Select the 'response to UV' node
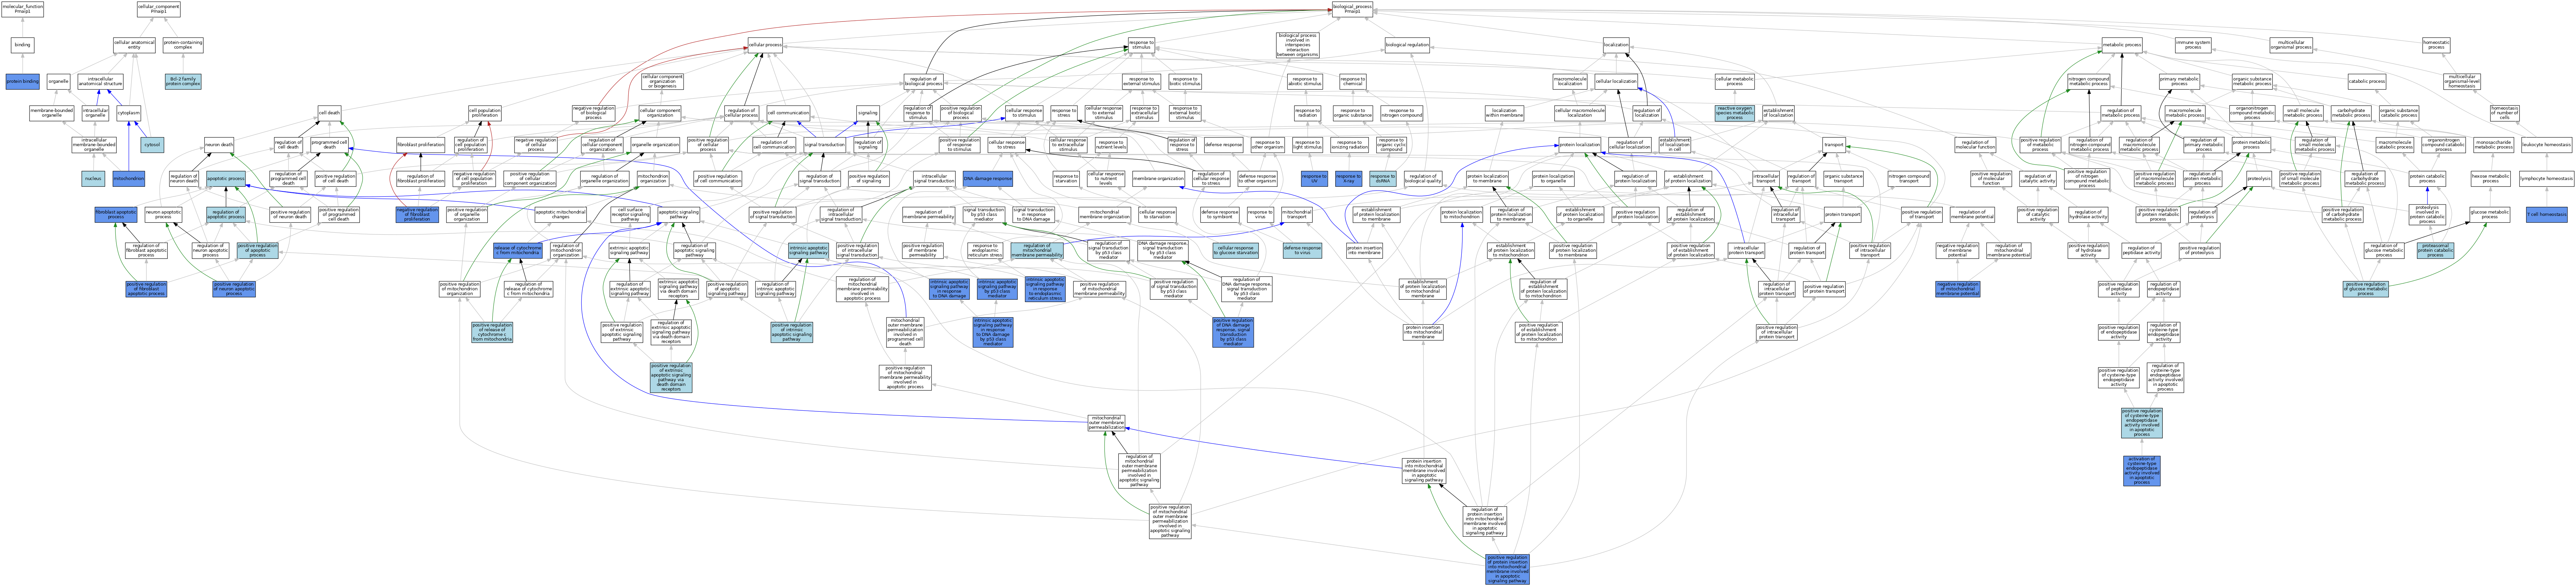Image resolution: width=2576 pixels, height=586 pixels. [x=1314, y=178]
